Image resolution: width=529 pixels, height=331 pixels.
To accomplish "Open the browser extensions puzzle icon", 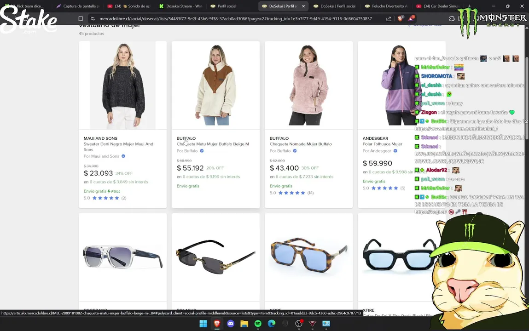I will (452, 19).
